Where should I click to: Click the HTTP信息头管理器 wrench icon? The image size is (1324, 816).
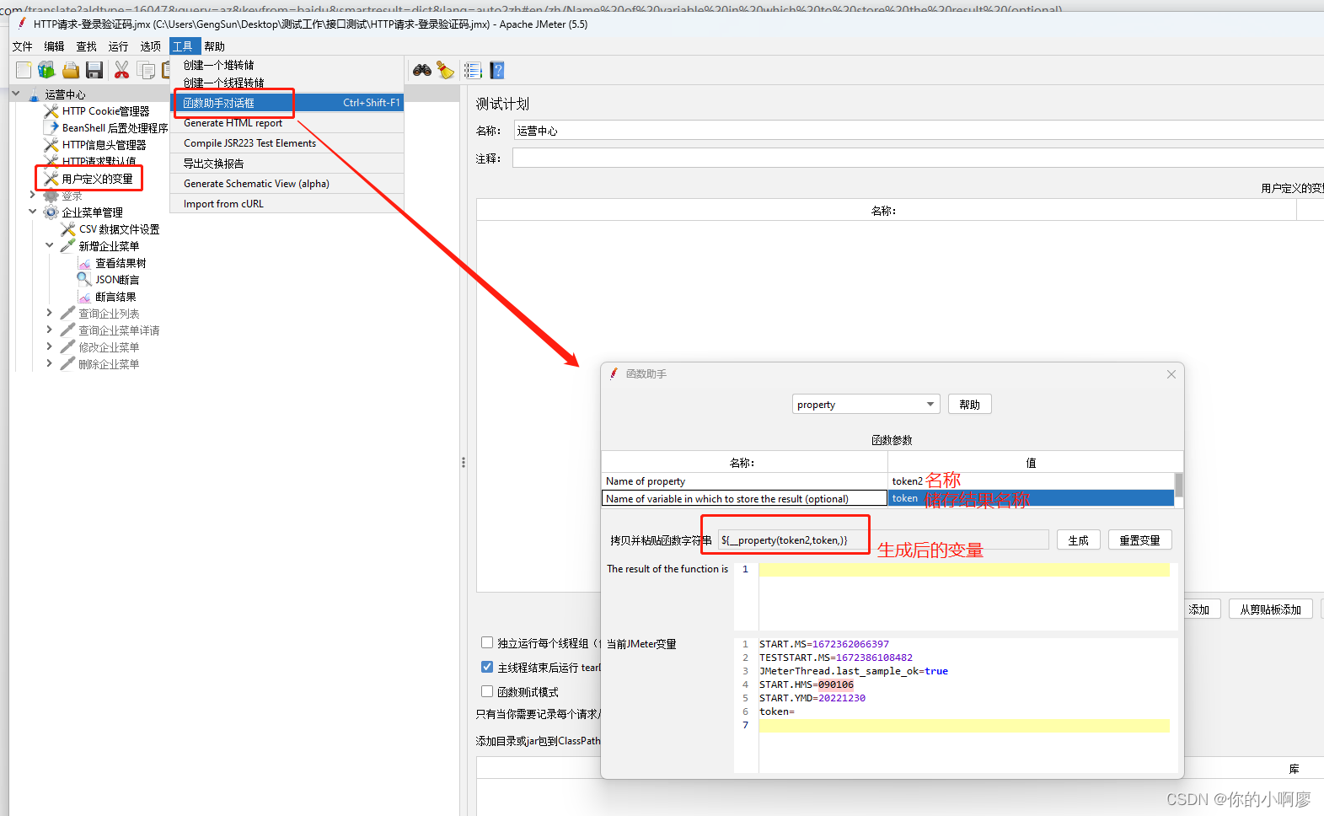click(x=51, y=145)
